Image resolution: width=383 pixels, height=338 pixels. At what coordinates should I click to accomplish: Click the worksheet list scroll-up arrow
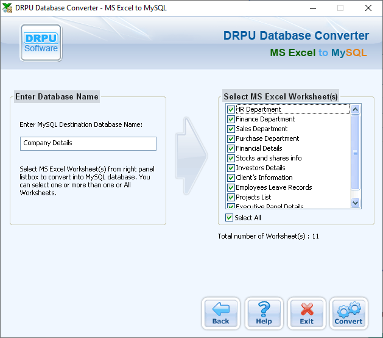click(x=356, y=109)
